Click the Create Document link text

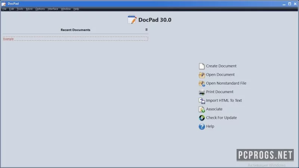click(221, 66)
